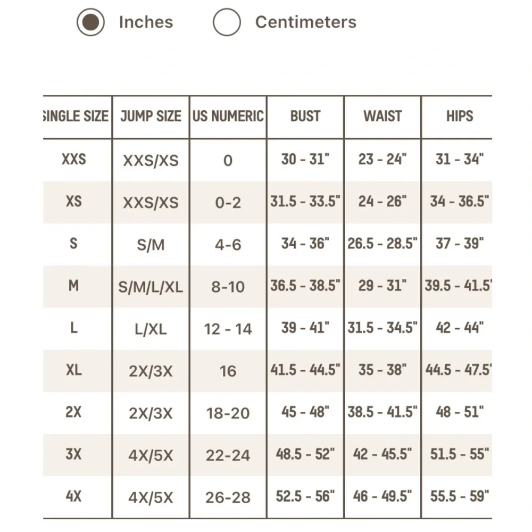This screenshot has width=532, height=532.
Task: Select the XXS single size row
Action: 268,160
